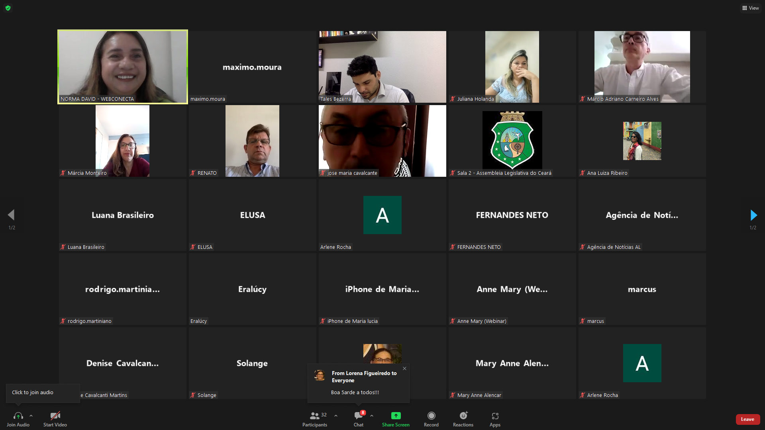
Task: Click the green encryption shield icon
Action: click(x=8, y=8)
